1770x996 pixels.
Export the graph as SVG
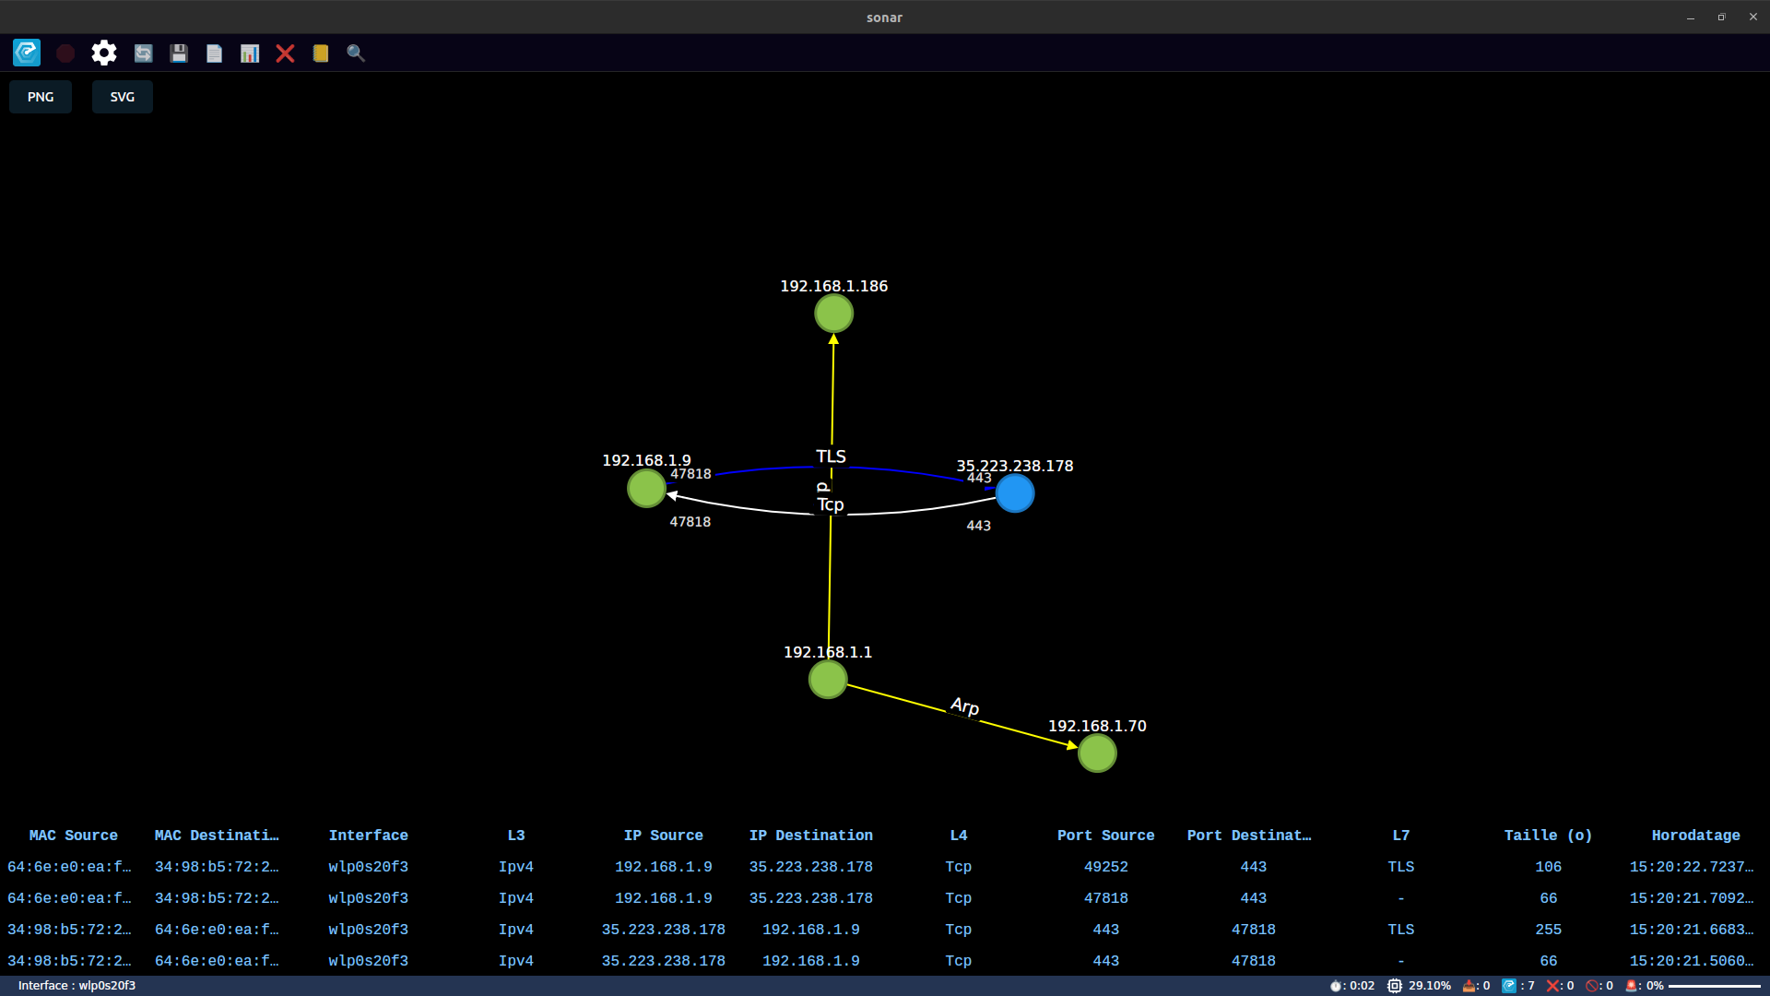[122, 97]
